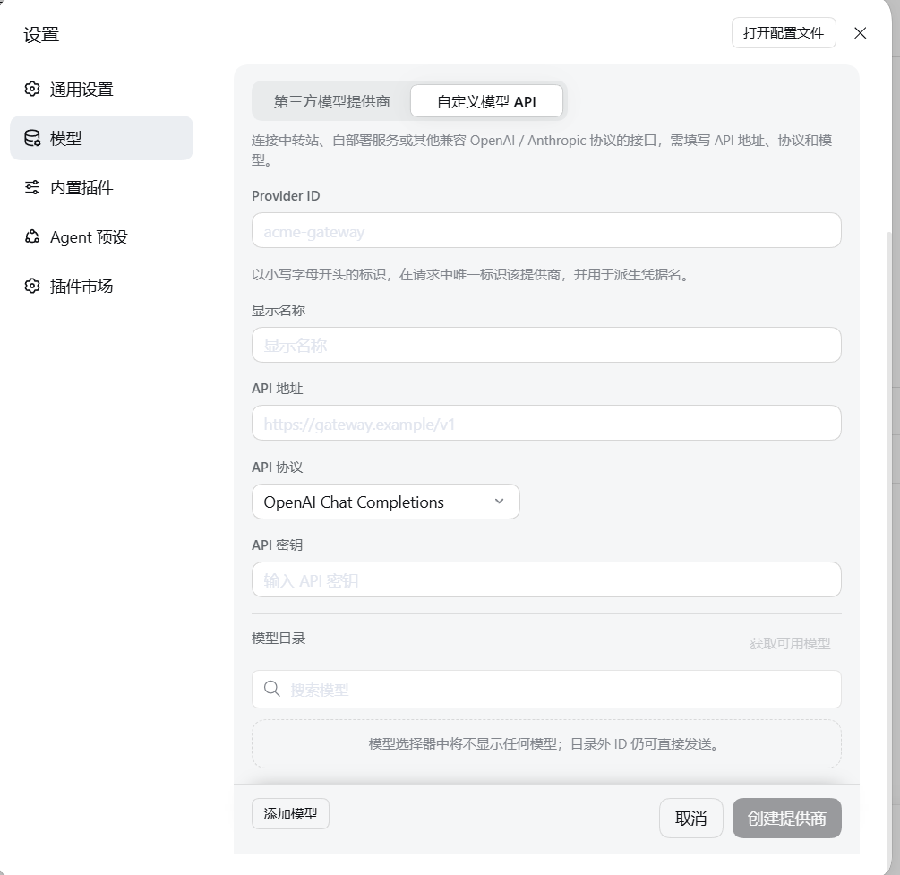Click the API 协议 label
Viewport: 900px width, 875px height.
click(278, 468)
